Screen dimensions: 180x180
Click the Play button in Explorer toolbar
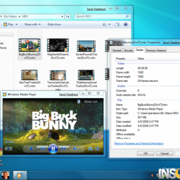point(9,24)
